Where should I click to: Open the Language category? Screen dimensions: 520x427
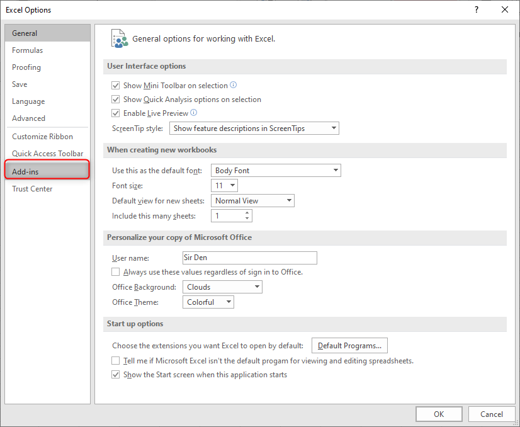[x=47, y=101]
